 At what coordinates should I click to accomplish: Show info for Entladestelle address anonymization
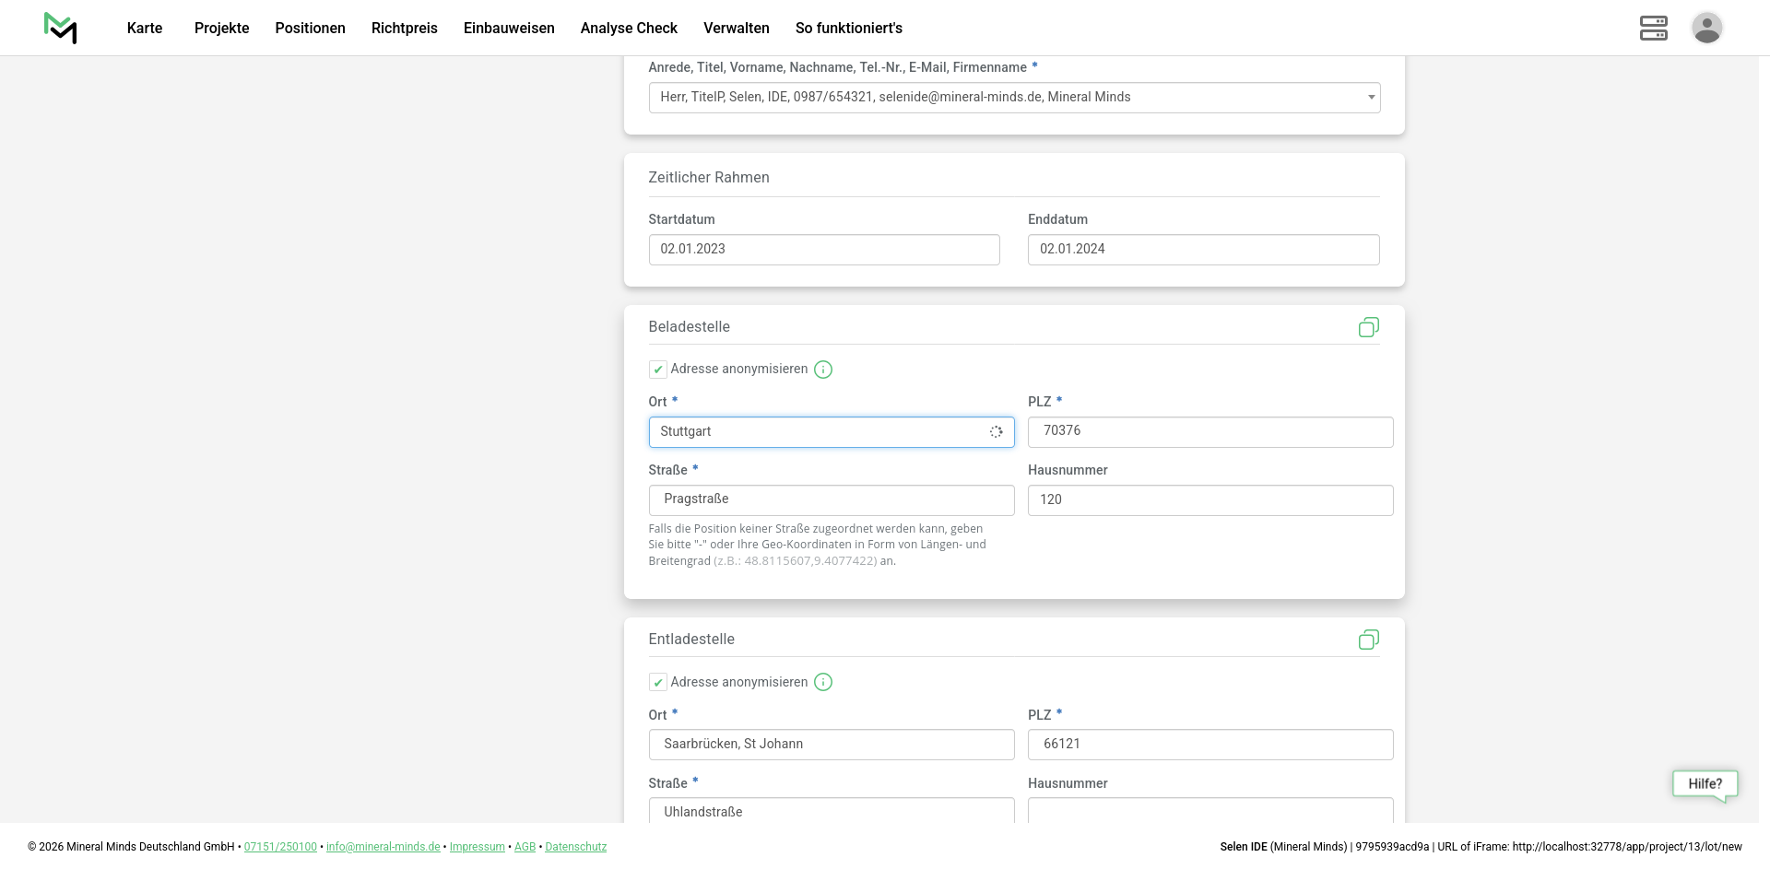click(x=823, y=682)
